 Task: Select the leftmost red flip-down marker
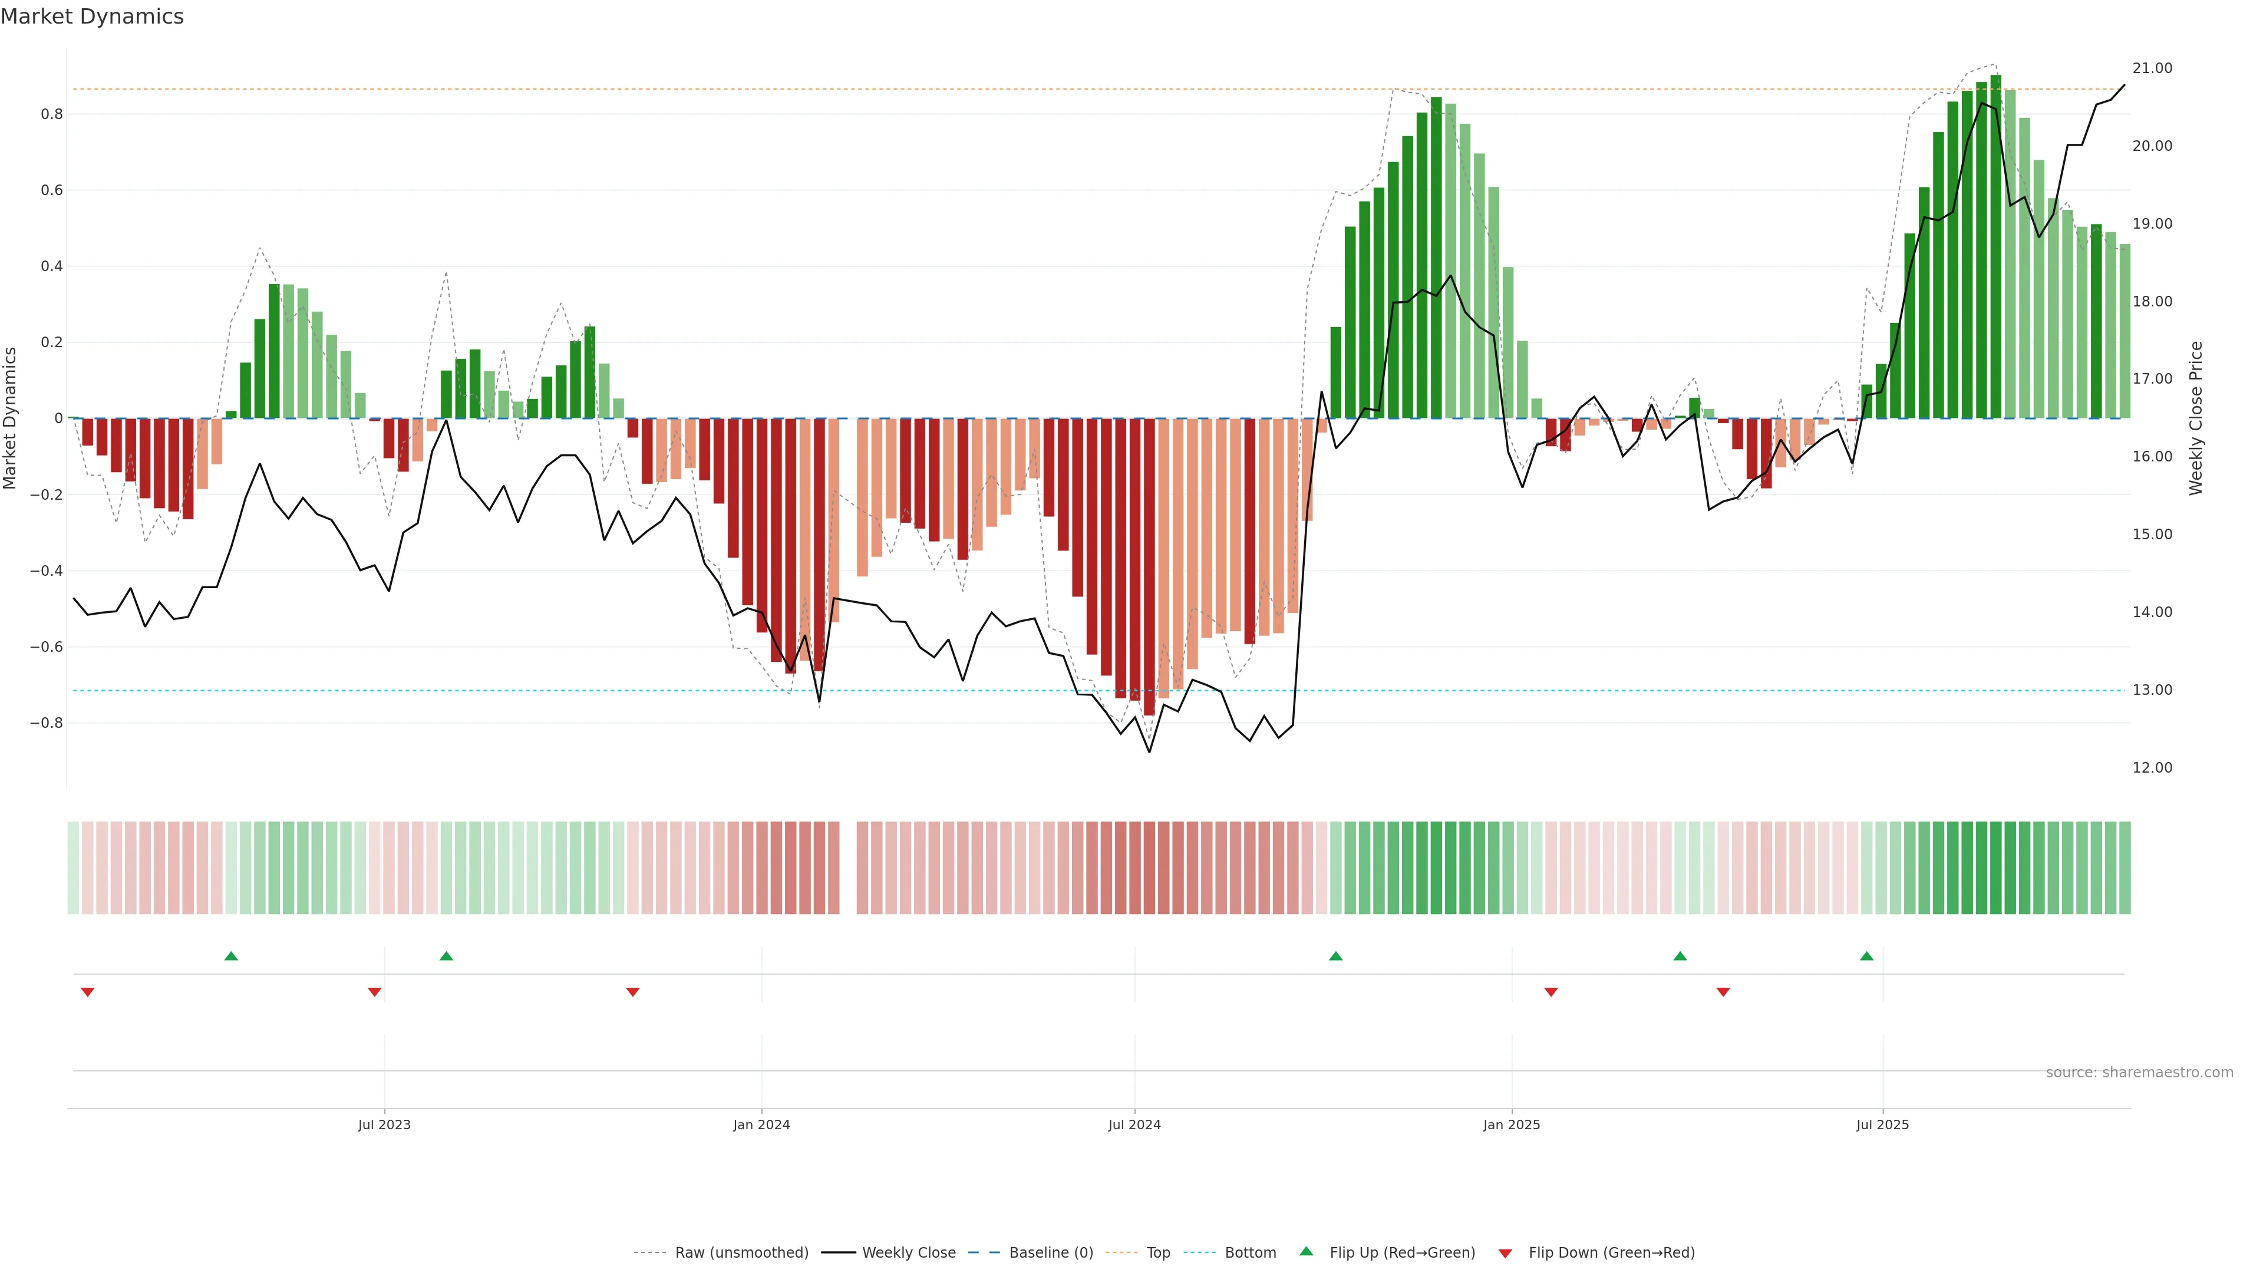point(87,992)
